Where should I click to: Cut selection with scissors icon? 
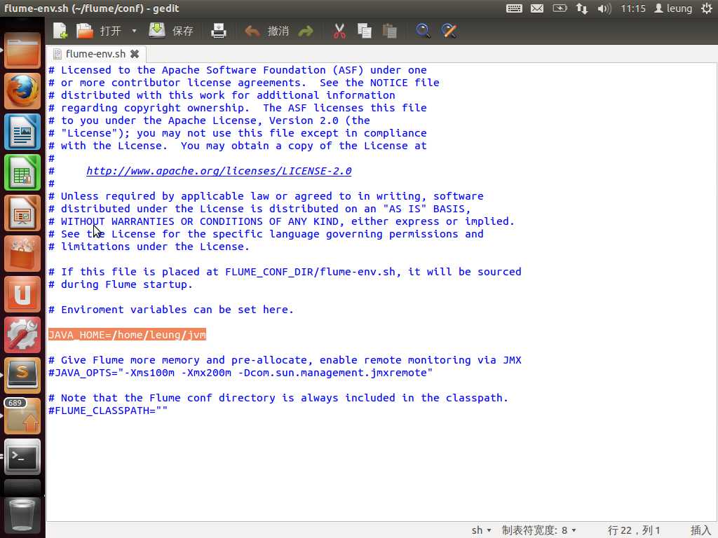click(x=339, y=31)
